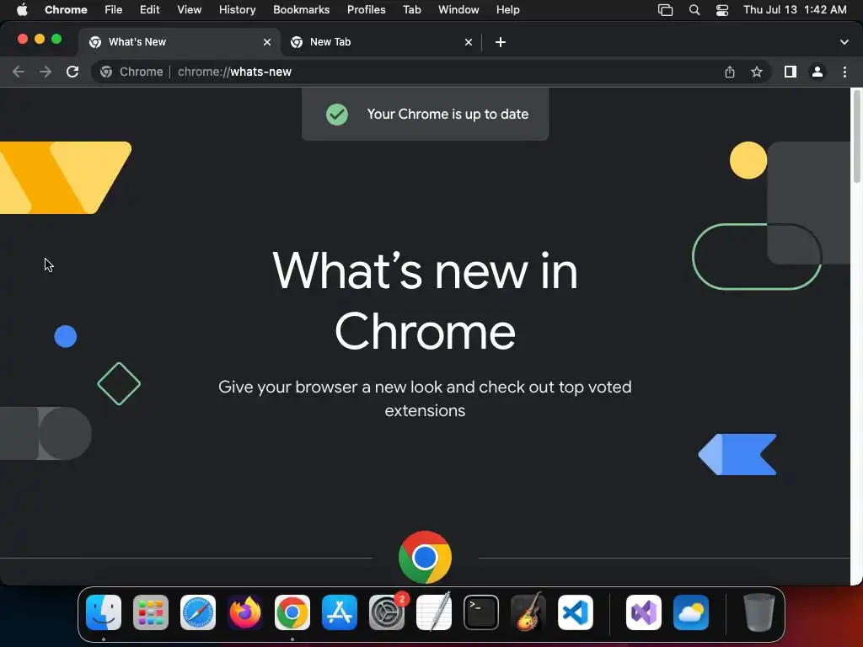Open the View menu
This screenshot has height=647, width=863.
[x=190, y=10]
